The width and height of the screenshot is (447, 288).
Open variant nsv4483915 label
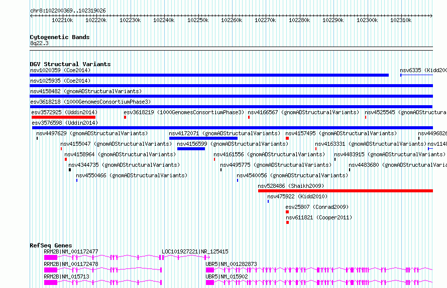click(390, 154)
